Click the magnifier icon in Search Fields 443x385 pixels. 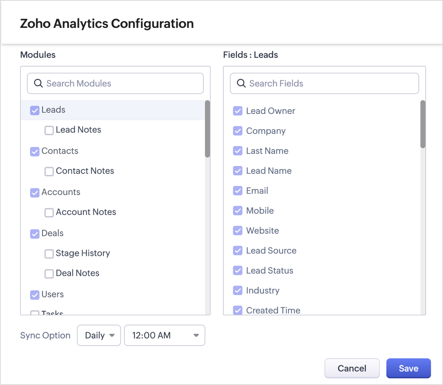(241, 83)
